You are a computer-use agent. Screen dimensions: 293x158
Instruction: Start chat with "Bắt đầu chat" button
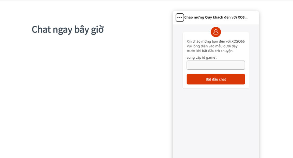216,79
